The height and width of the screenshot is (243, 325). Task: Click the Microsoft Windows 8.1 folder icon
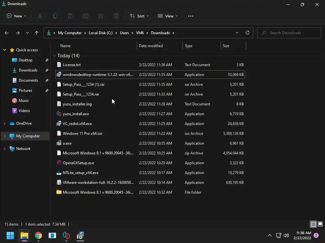pyautogui.click(x=59, y=192)
